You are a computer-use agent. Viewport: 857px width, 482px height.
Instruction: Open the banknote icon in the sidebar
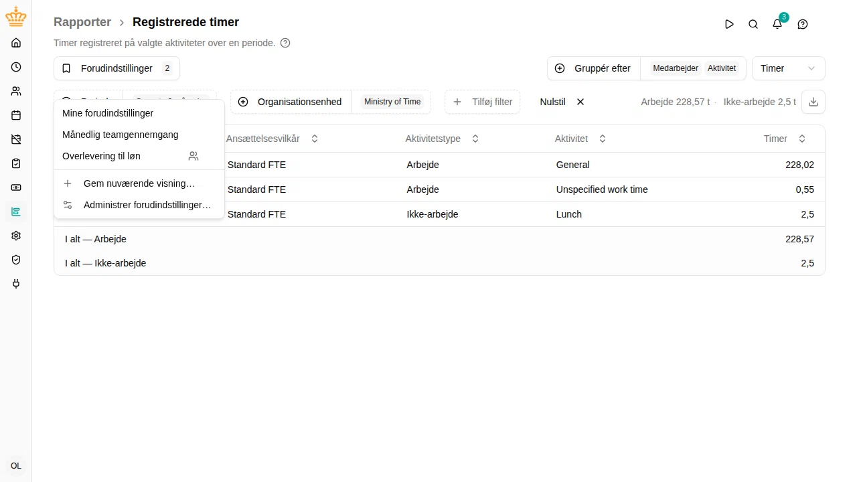click(16, 187)
